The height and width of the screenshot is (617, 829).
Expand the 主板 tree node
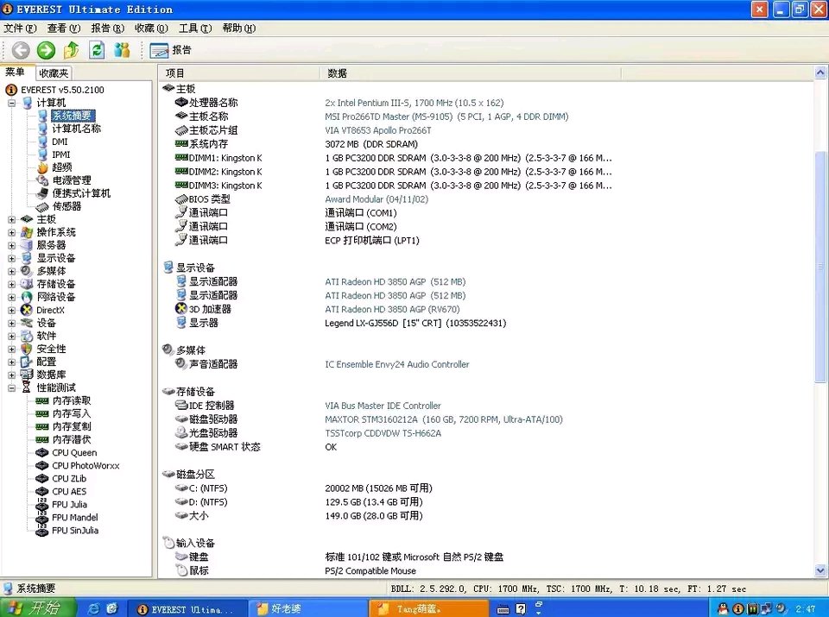click(x=11, y=219)
